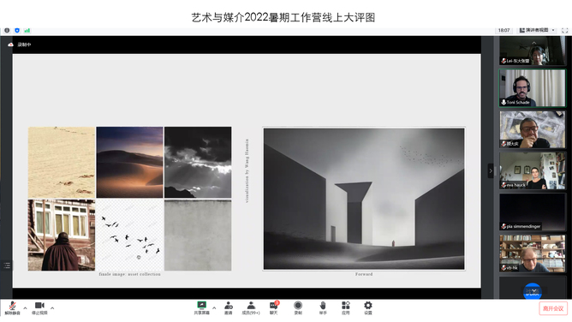
Task: Expand screen share options arrow
Action: coord(214,308)
